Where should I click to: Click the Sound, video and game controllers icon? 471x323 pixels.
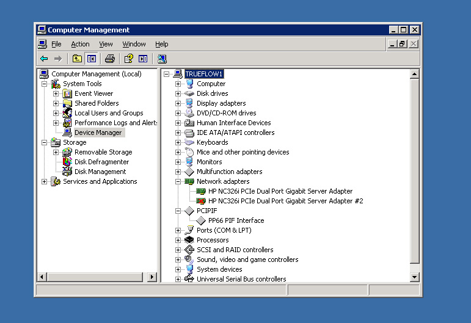[189, 259]
